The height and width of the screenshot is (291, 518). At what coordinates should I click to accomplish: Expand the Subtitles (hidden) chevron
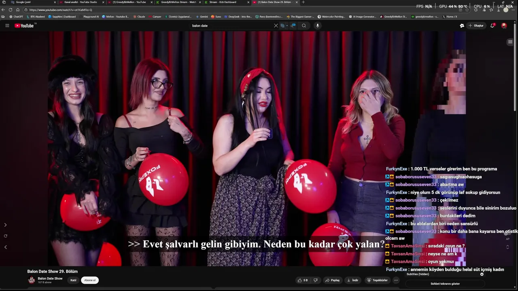click(x=482, y=274)
